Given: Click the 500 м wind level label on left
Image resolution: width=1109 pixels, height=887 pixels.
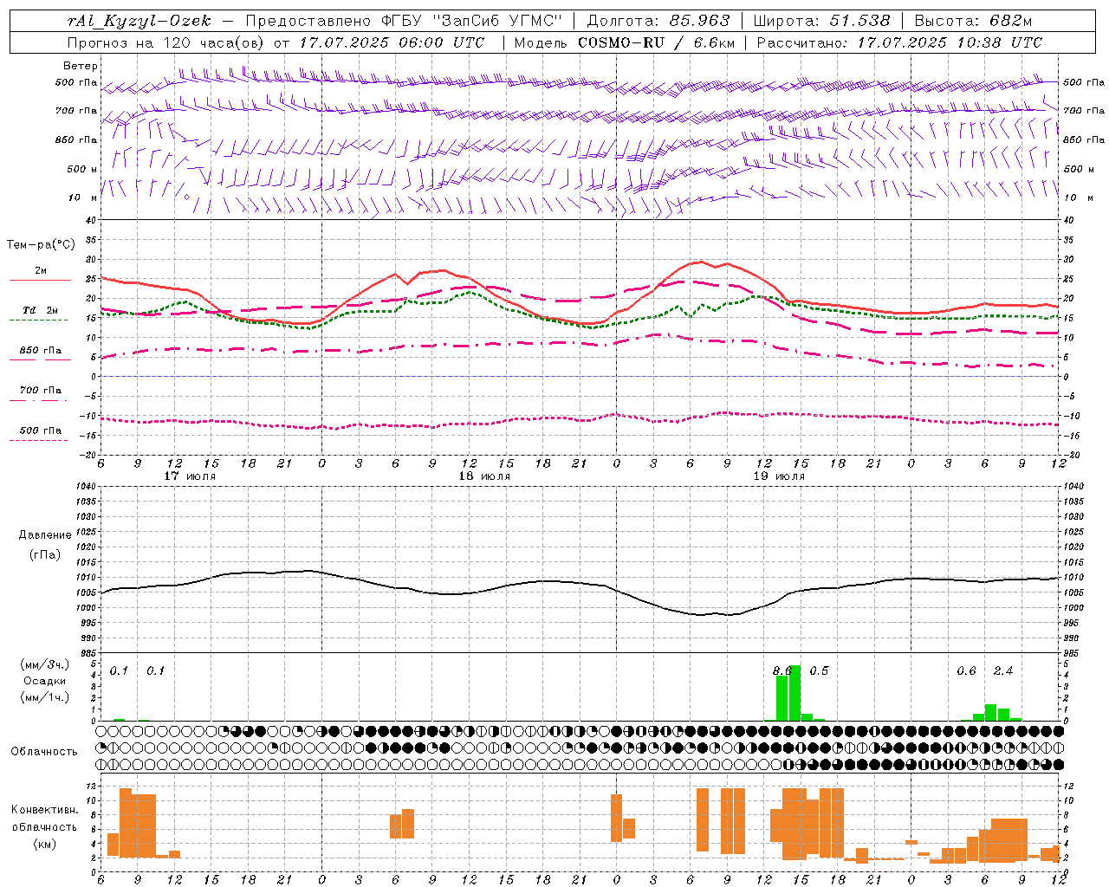Looking at the screenshot, I should tap(82, 169).
